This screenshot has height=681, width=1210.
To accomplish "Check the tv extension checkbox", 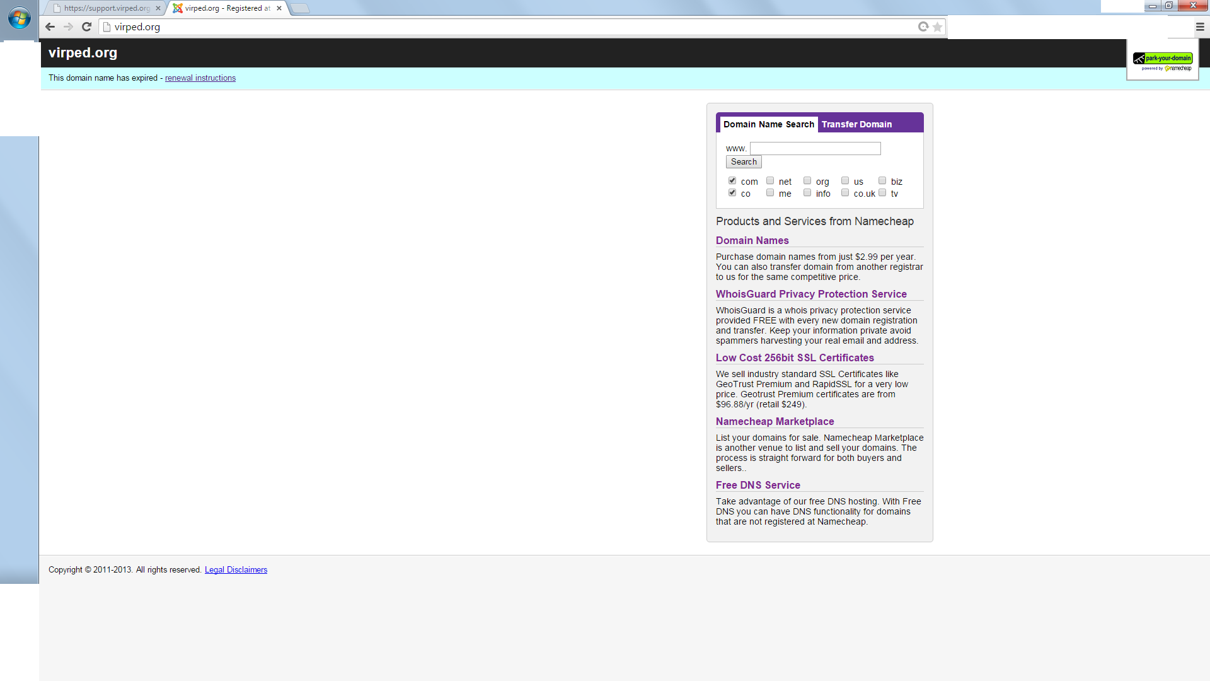I will (882, 193).
